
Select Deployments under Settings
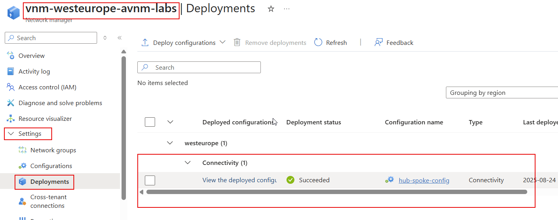pyautogui.click(x=50, y=182)
